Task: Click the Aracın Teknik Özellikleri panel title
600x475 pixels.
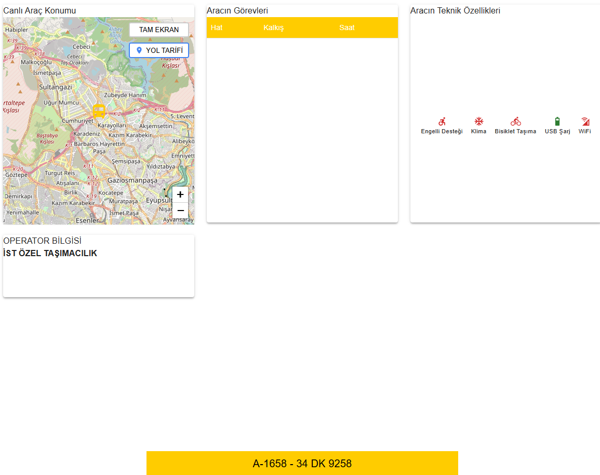Action: pos(455,10)
